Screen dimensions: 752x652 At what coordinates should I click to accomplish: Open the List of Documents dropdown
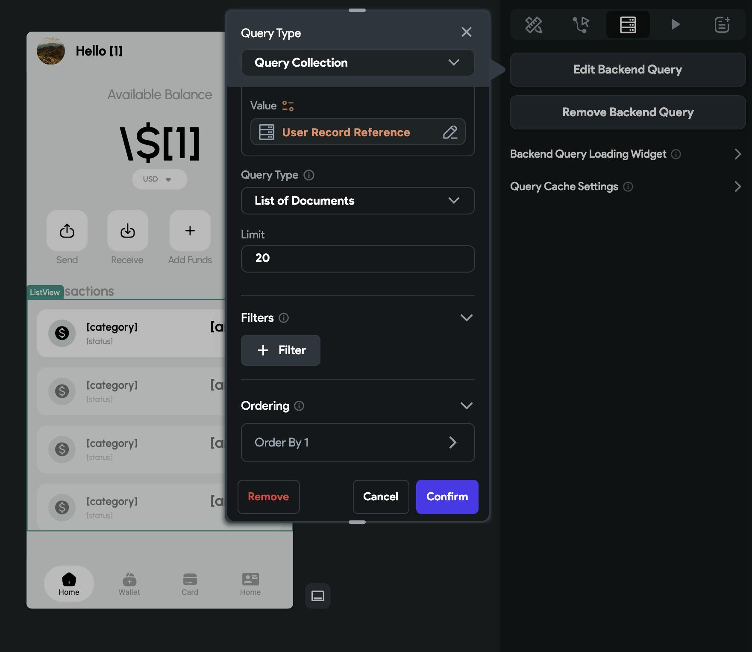click(x=358, y=201)
